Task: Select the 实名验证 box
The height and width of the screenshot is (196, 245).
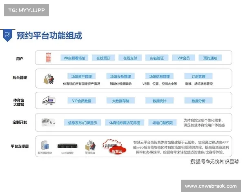Action: click(x=156, y=58)
